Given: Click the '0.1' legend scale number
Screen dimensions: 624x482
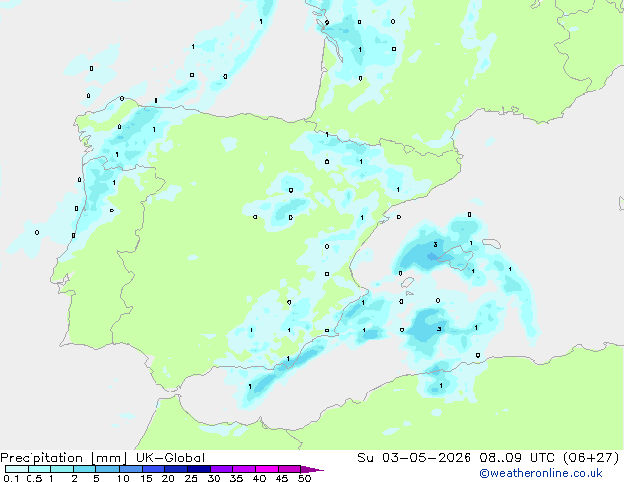Looking at the screenshot, I should [x=11, y=478].
